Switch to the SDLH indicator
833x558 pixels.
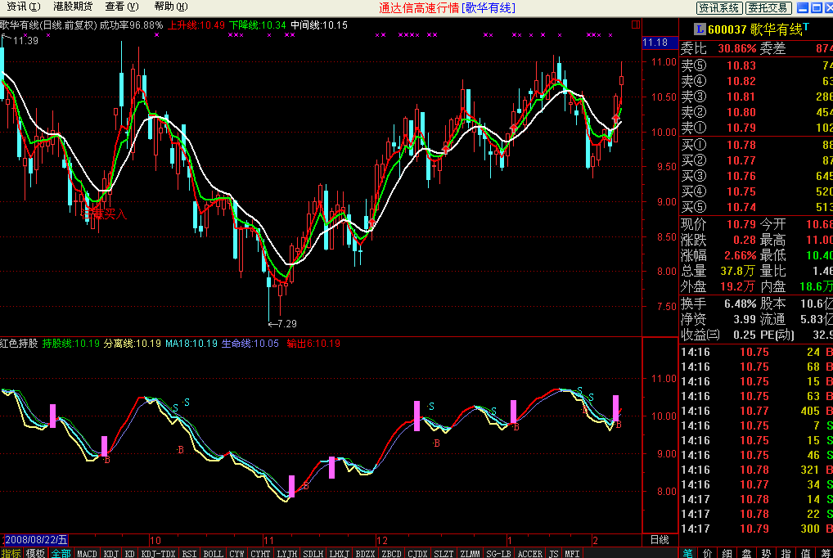[x=313, y=554]
